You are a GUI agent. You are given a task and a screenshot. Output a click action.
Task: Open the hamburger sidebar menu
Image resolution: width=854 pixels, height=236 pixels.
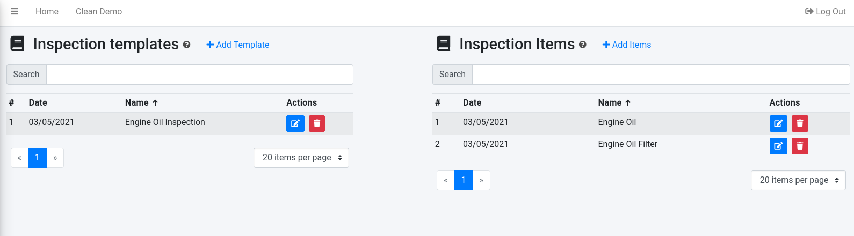pyautogui.click(x=15, y=11)
